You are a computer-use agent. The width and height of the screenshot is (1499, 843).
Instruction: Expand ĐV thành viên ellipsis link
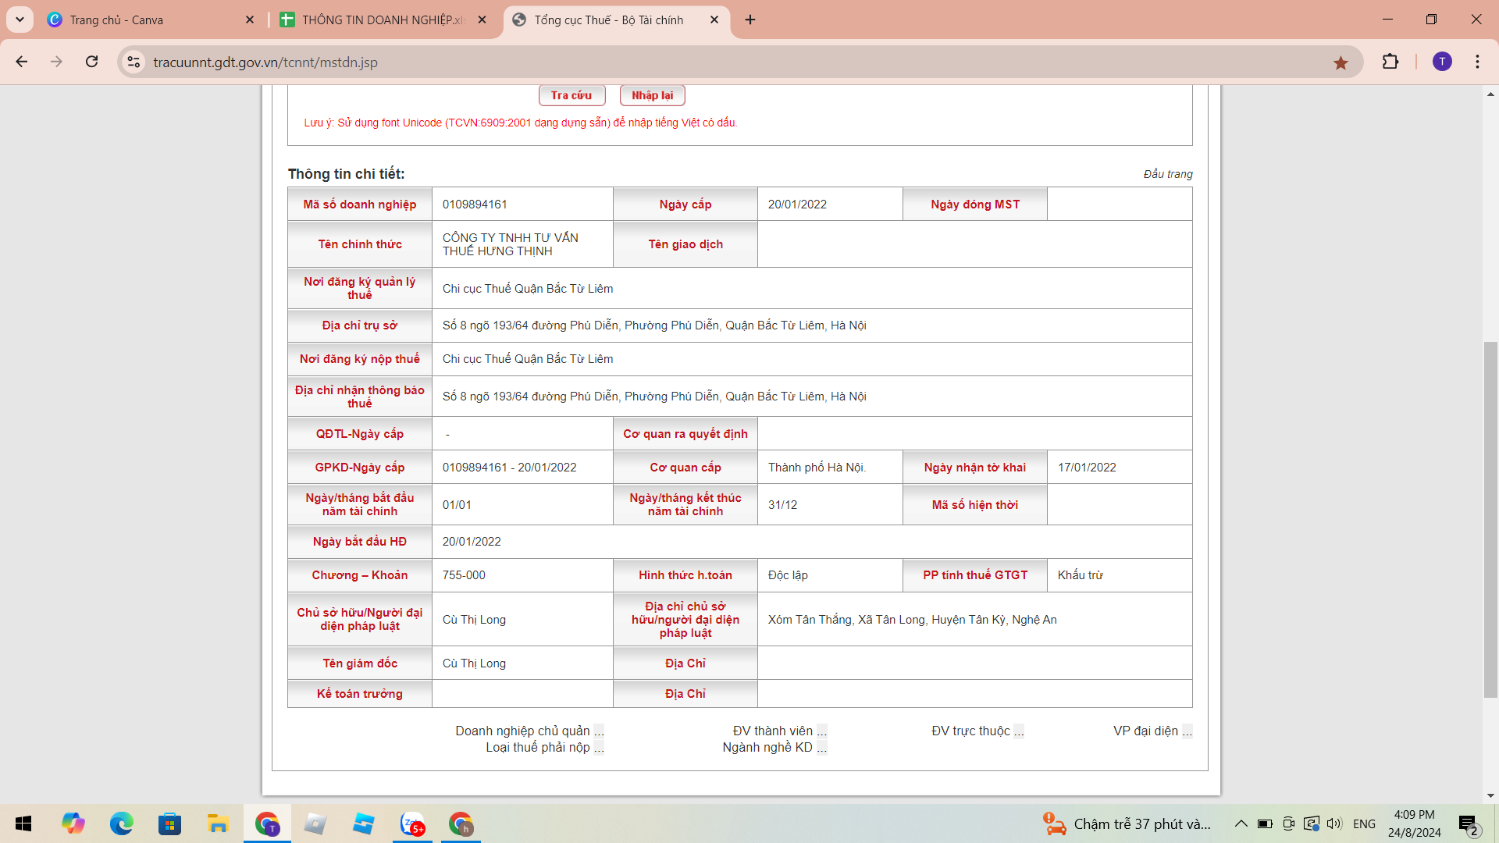click(x=822, y=731)
